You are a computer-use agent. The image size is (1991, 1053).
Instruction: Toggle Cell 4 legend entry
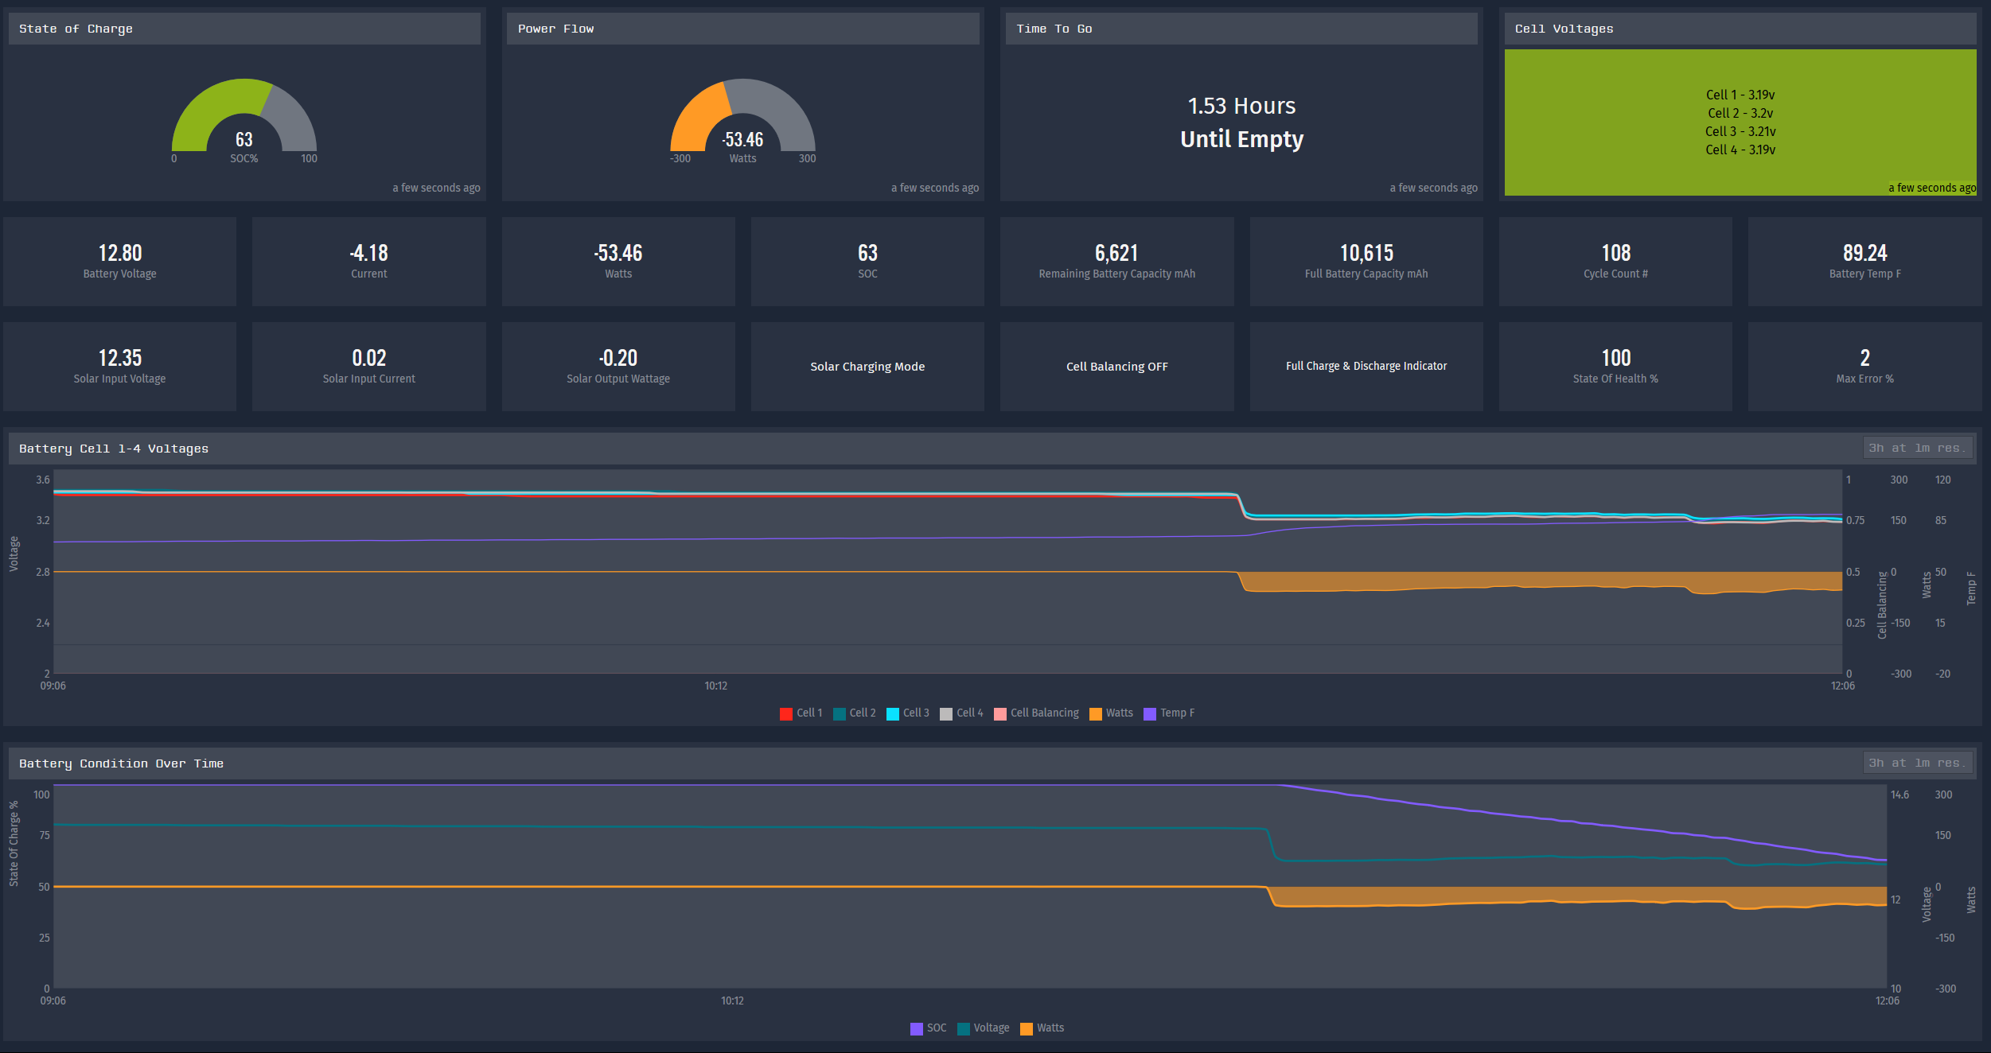[x=968, y=713]
